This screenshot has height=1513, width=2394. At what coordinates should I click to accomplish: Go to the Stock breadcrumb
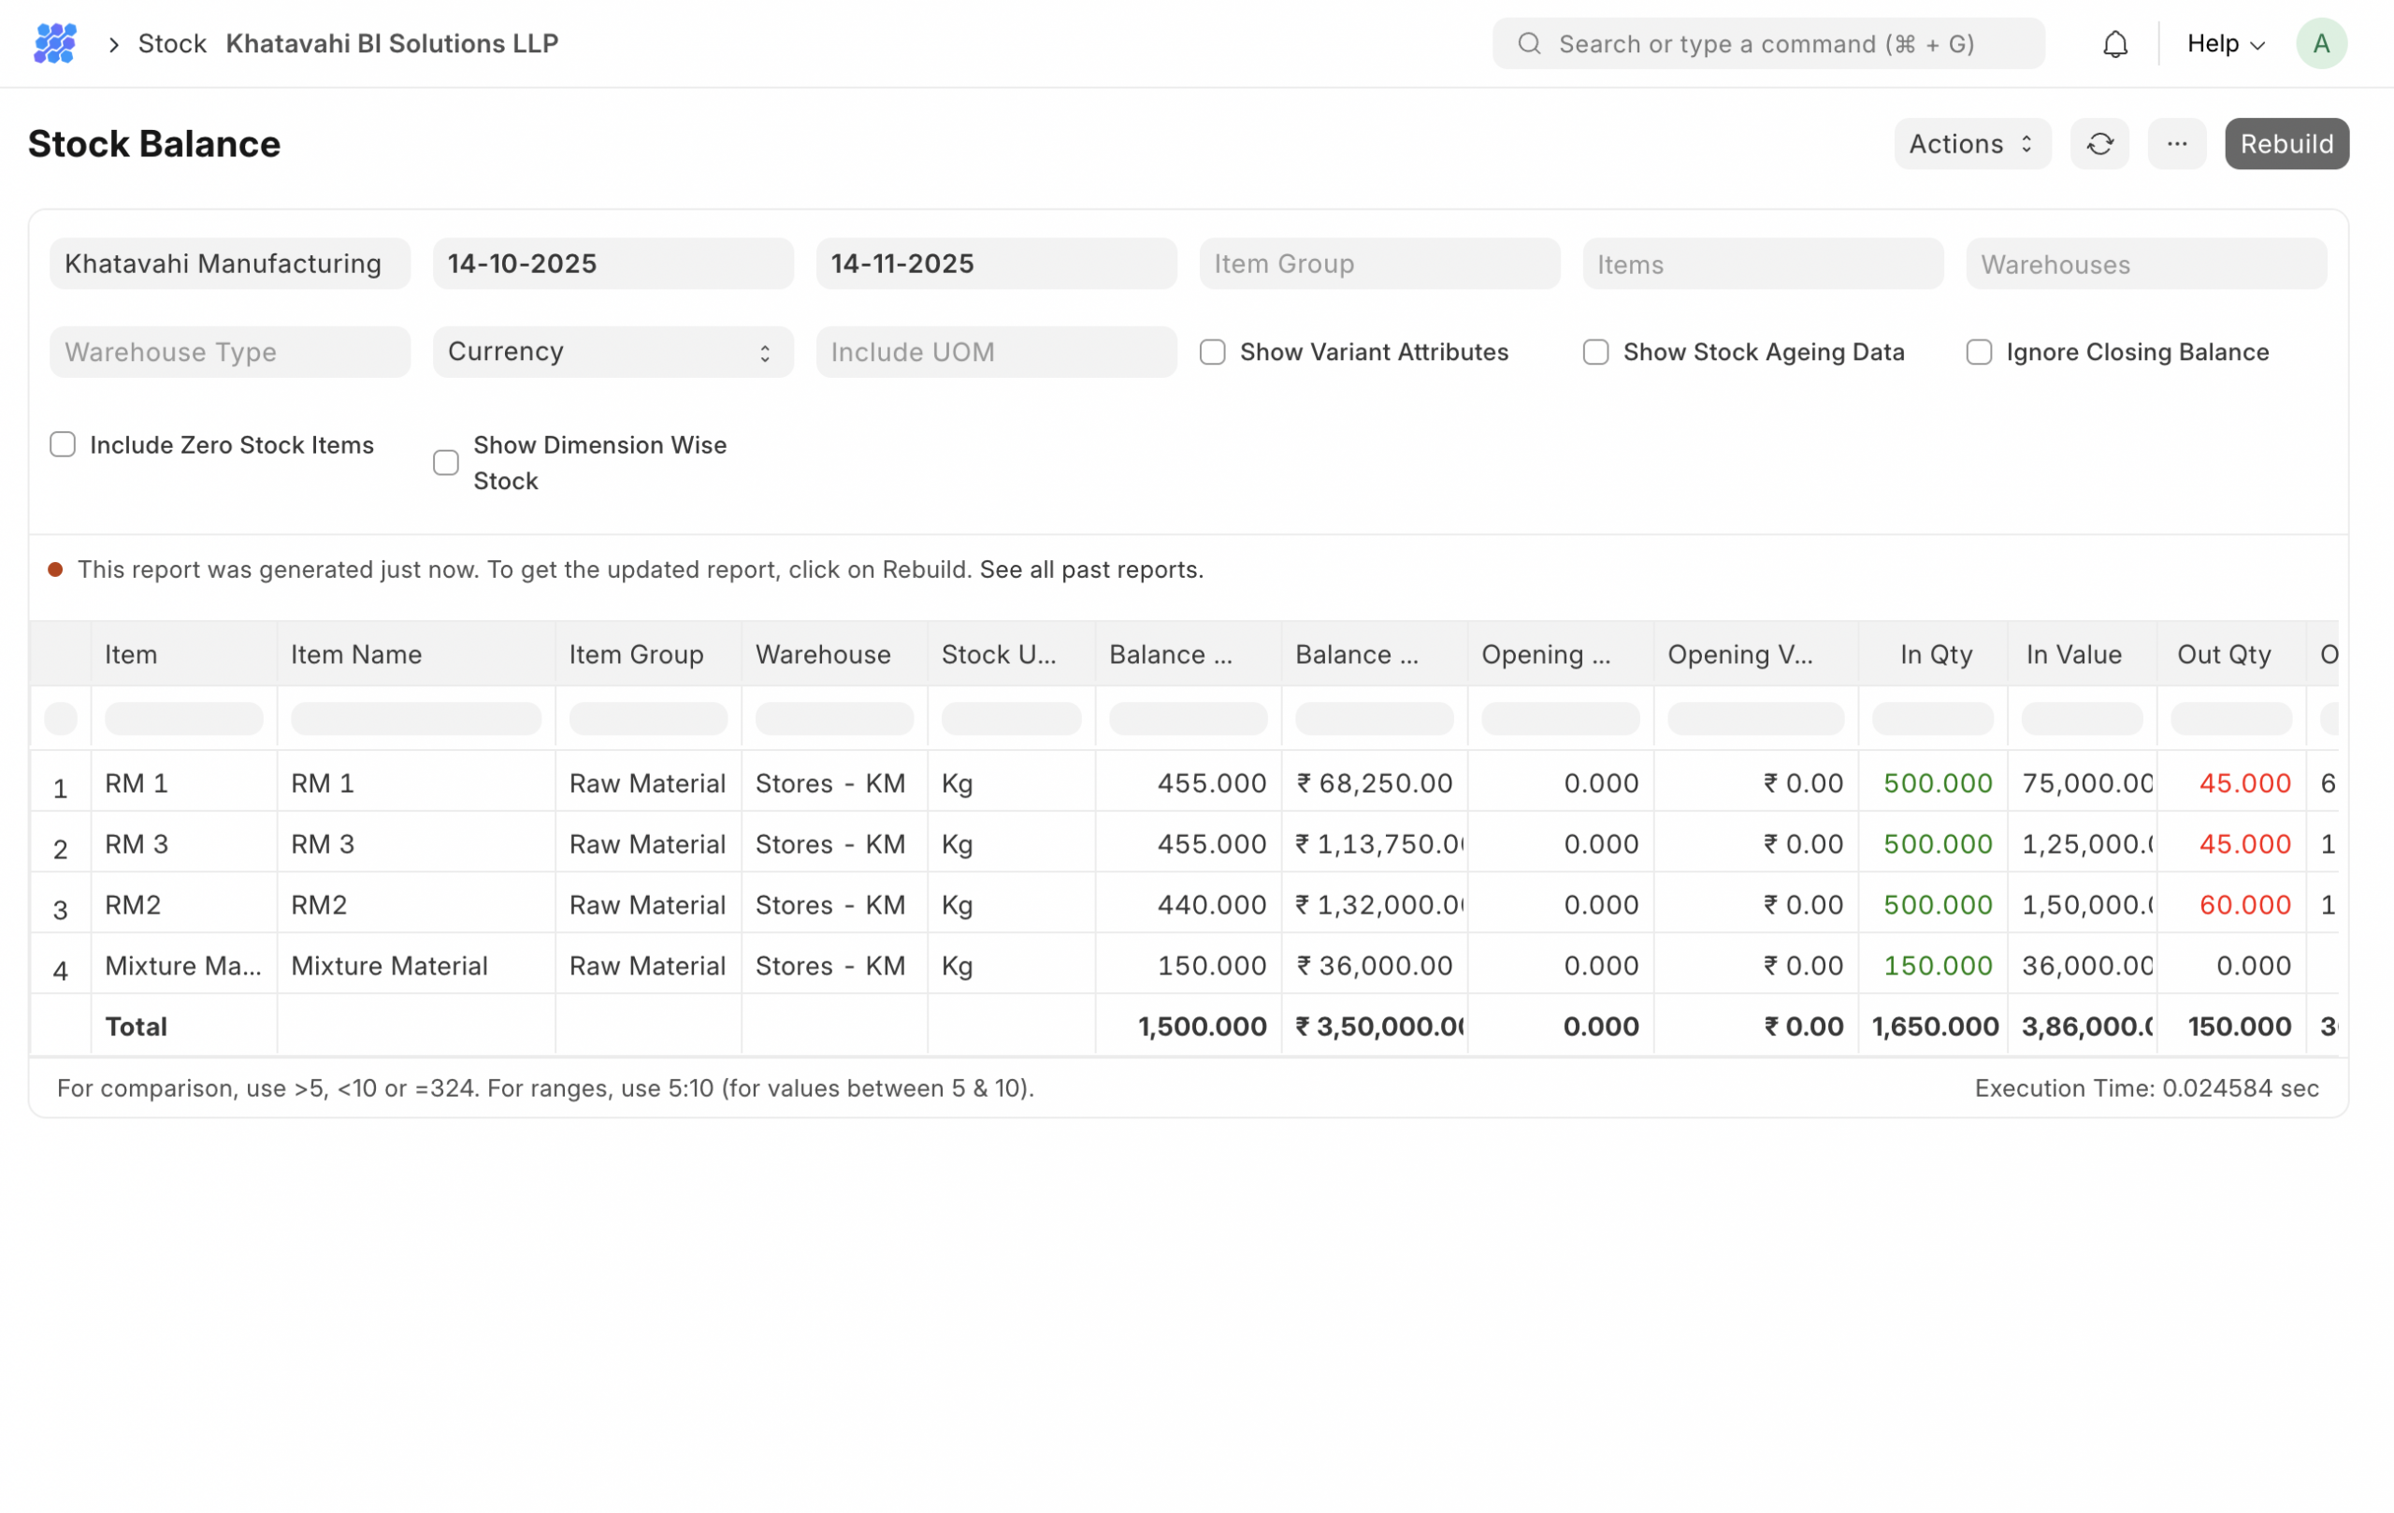coord(172,44)
